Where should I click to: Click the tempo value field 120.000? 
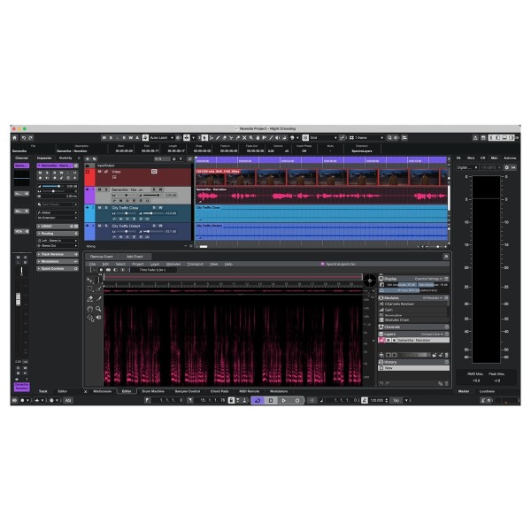tap(376, 400)
